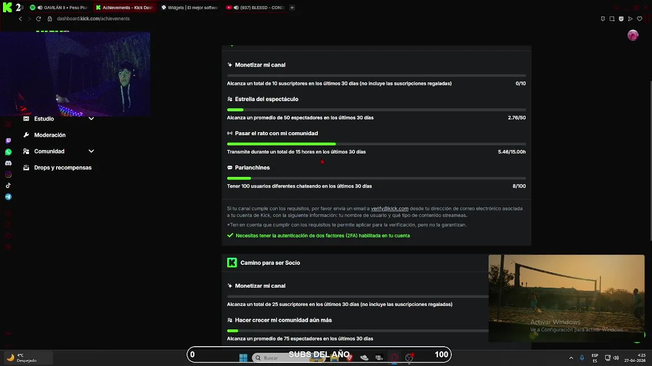Click the Kick logo next to Camino para ser Socio
This screenshot has width=652, height=366.
pyautogui.click(x=232, y=263)
